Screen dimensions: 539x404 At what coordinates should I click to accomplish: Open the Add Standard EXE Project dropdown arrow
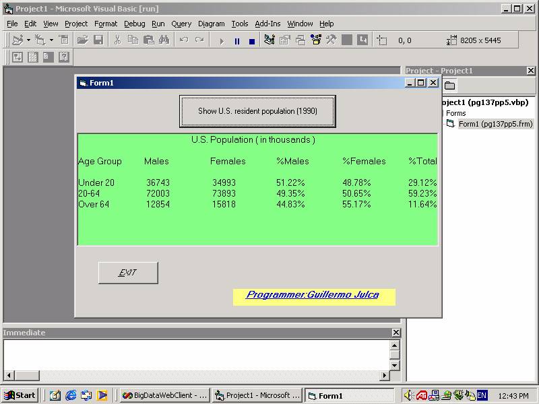tap(28, 40)
